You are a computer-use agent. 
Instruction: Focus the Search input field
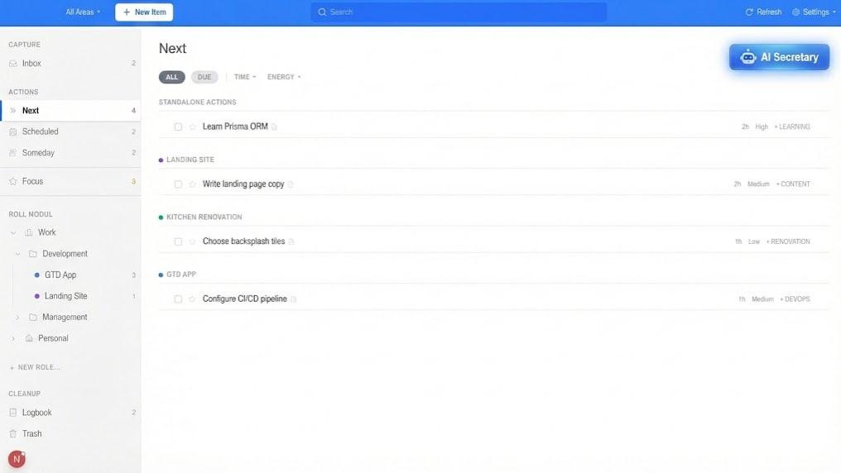click(x=459, y=12)
